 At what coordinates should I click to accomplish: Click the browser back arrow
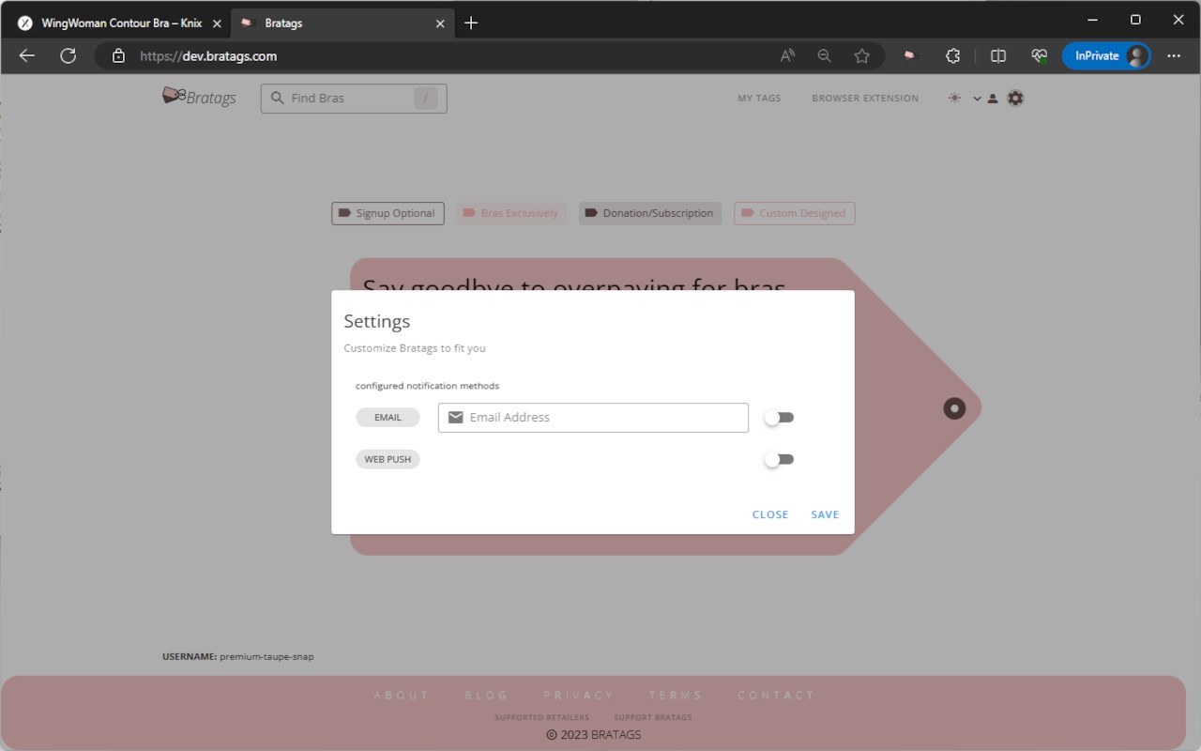coord(27,55)
